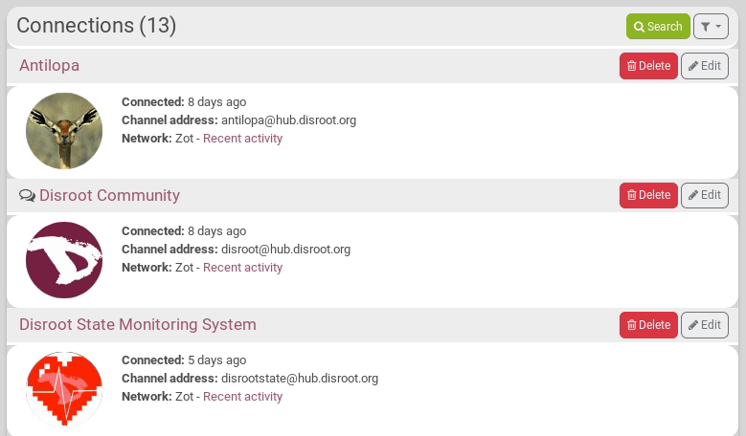
Task: Open the Antilopa channel link
Action: pos(49,66)
